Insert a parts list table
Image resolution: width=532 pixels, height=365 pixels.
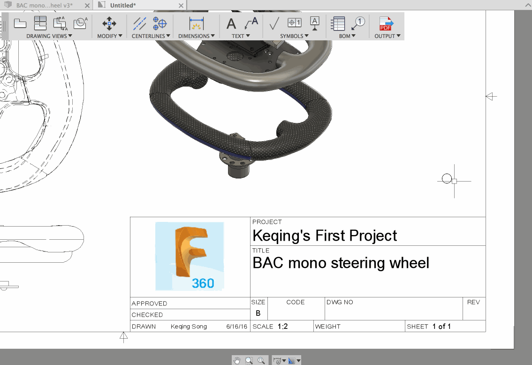point(338,23)
